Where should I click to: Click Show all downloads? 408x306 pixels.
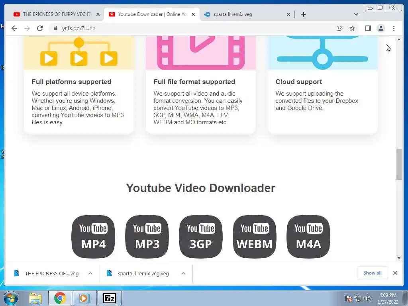tap(373, 273)
